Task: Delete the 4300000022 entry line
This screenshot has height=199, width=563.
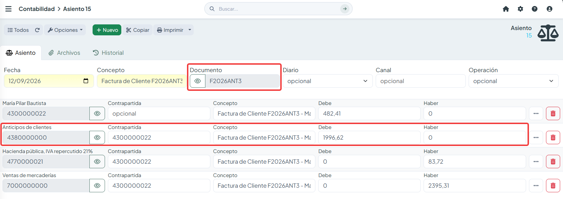Action: click(553, 113)
